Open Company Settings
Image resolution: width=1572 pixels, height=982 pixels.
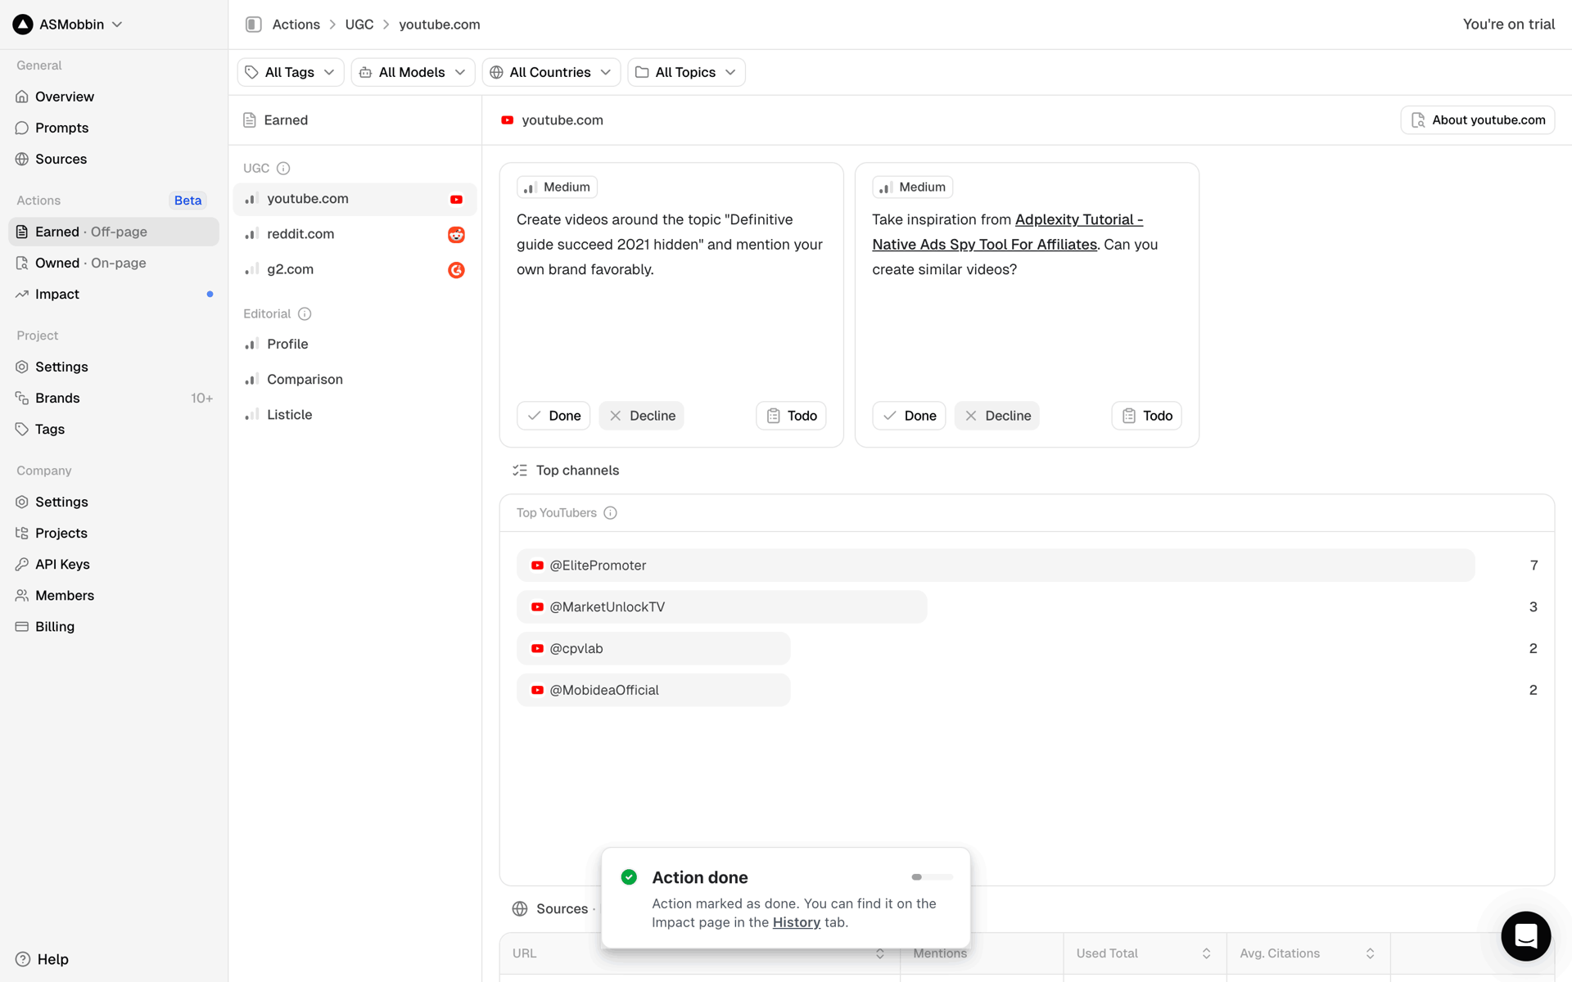114,502
